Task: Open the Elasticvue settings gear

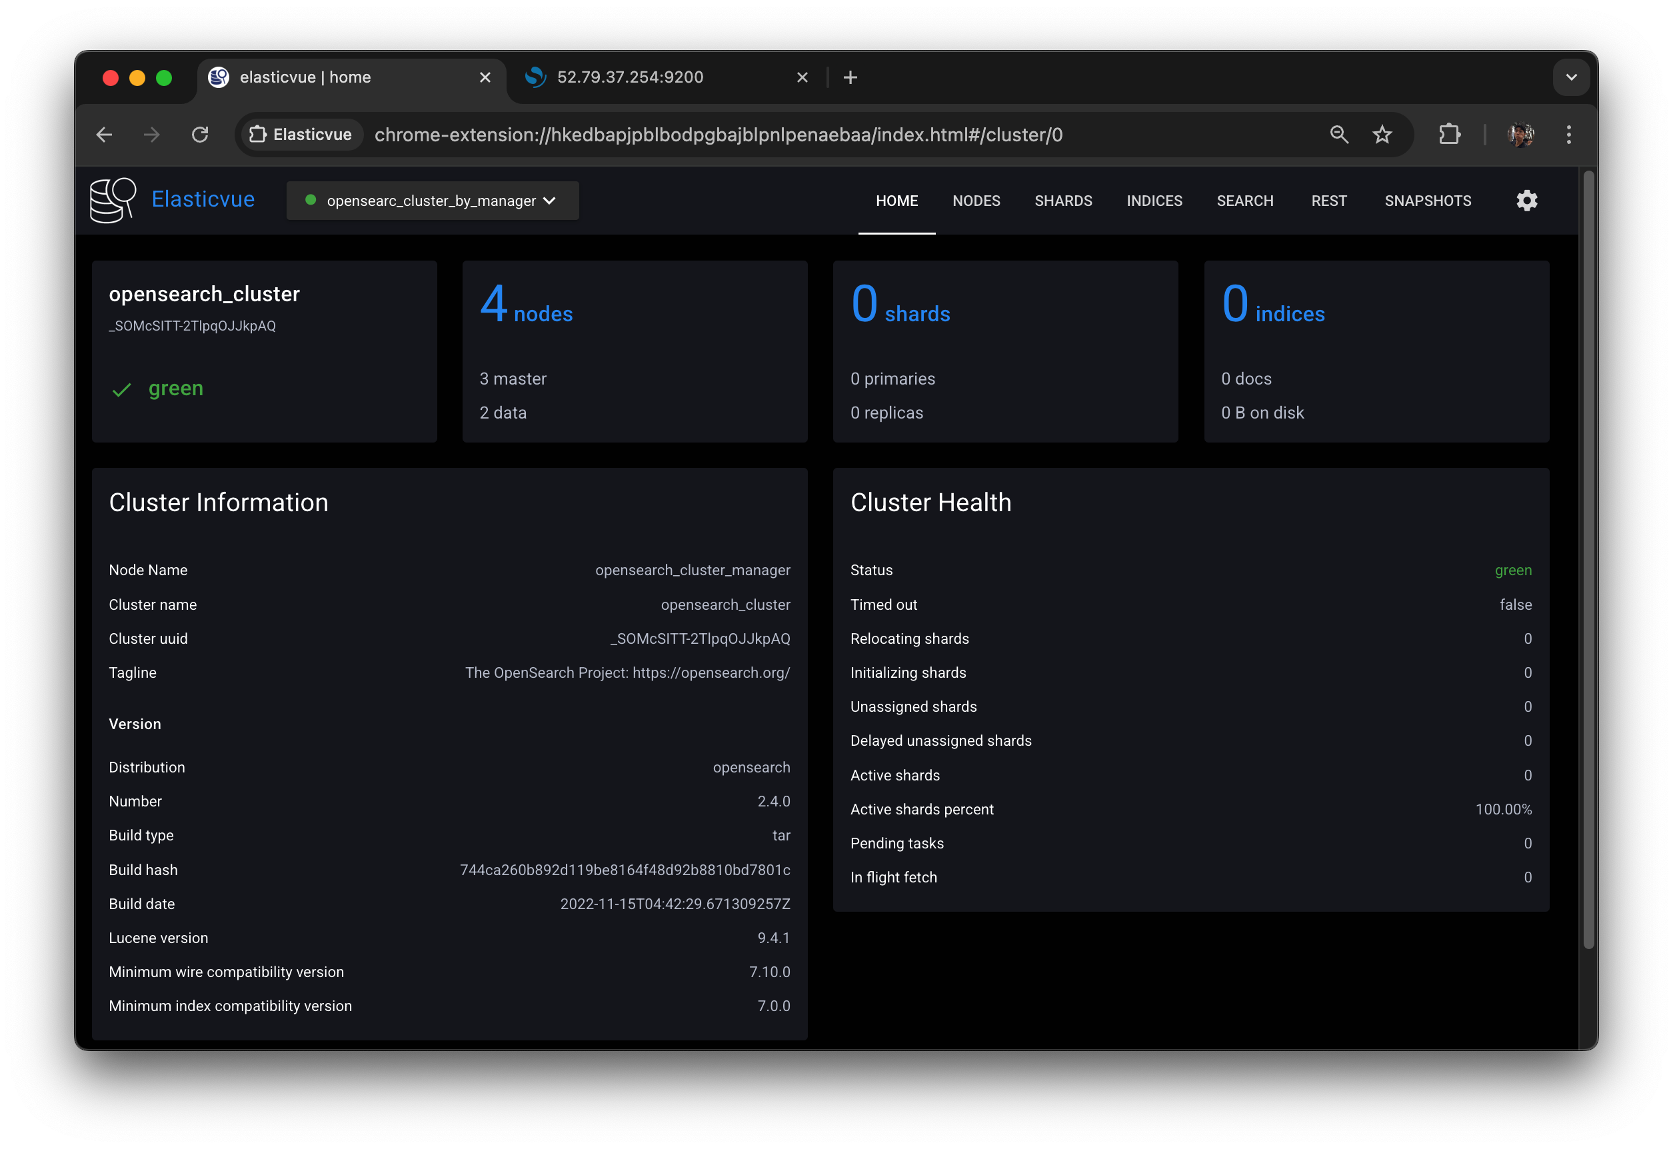Action: click(1526, 201)
